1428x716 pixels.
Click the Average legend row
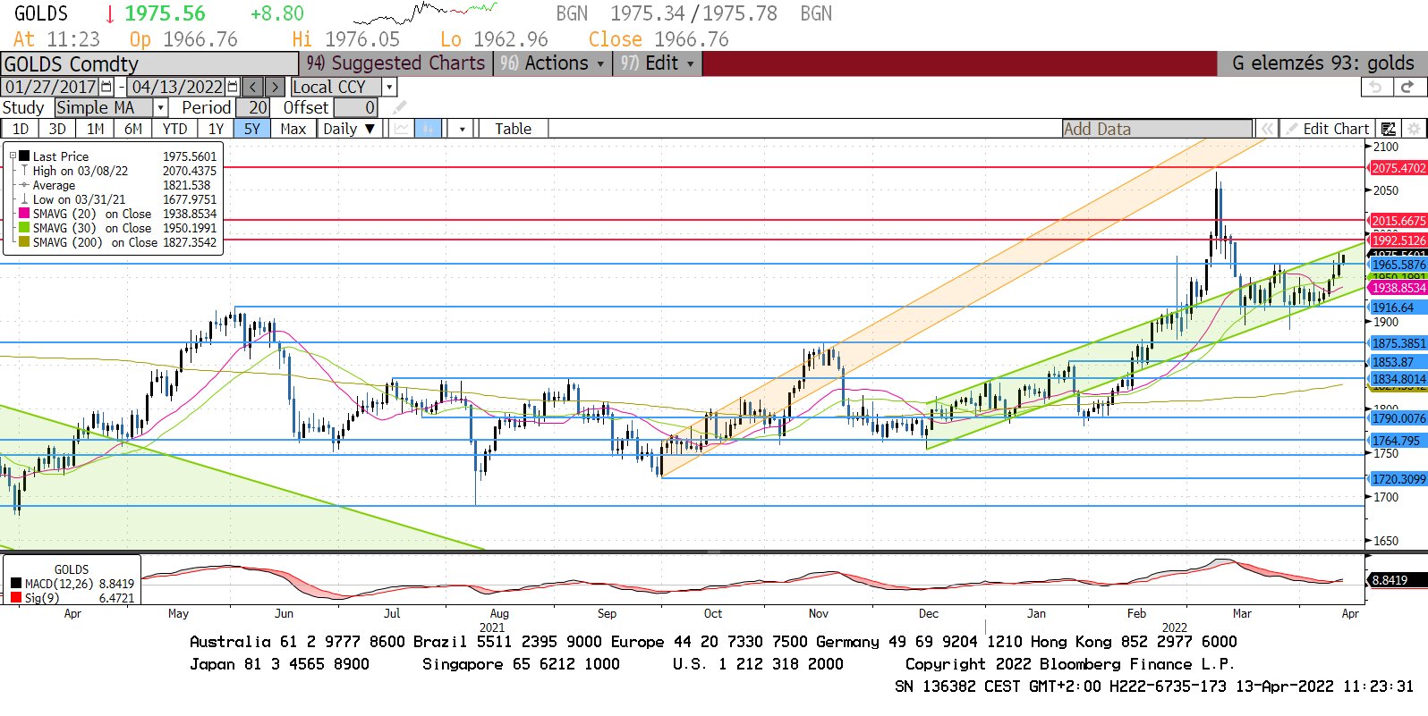coord(118,185)
